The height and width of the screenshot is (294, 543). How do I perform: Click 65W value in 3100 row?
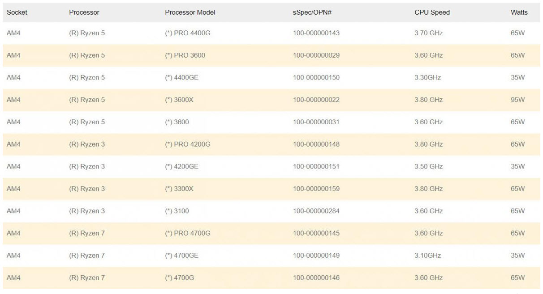tap(517, 211)
